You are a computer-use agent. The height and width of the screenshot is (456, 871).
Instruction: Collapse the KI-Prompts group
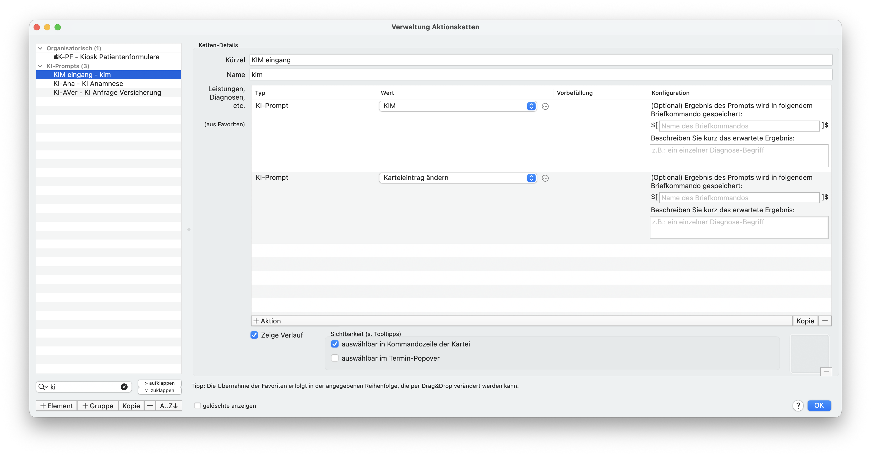[x=40, y=66]
